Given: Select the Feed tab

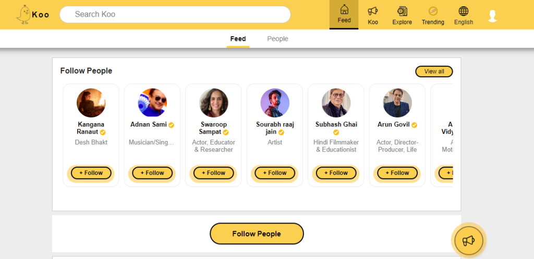Looking at the screenshot, I should coord(238,39).
